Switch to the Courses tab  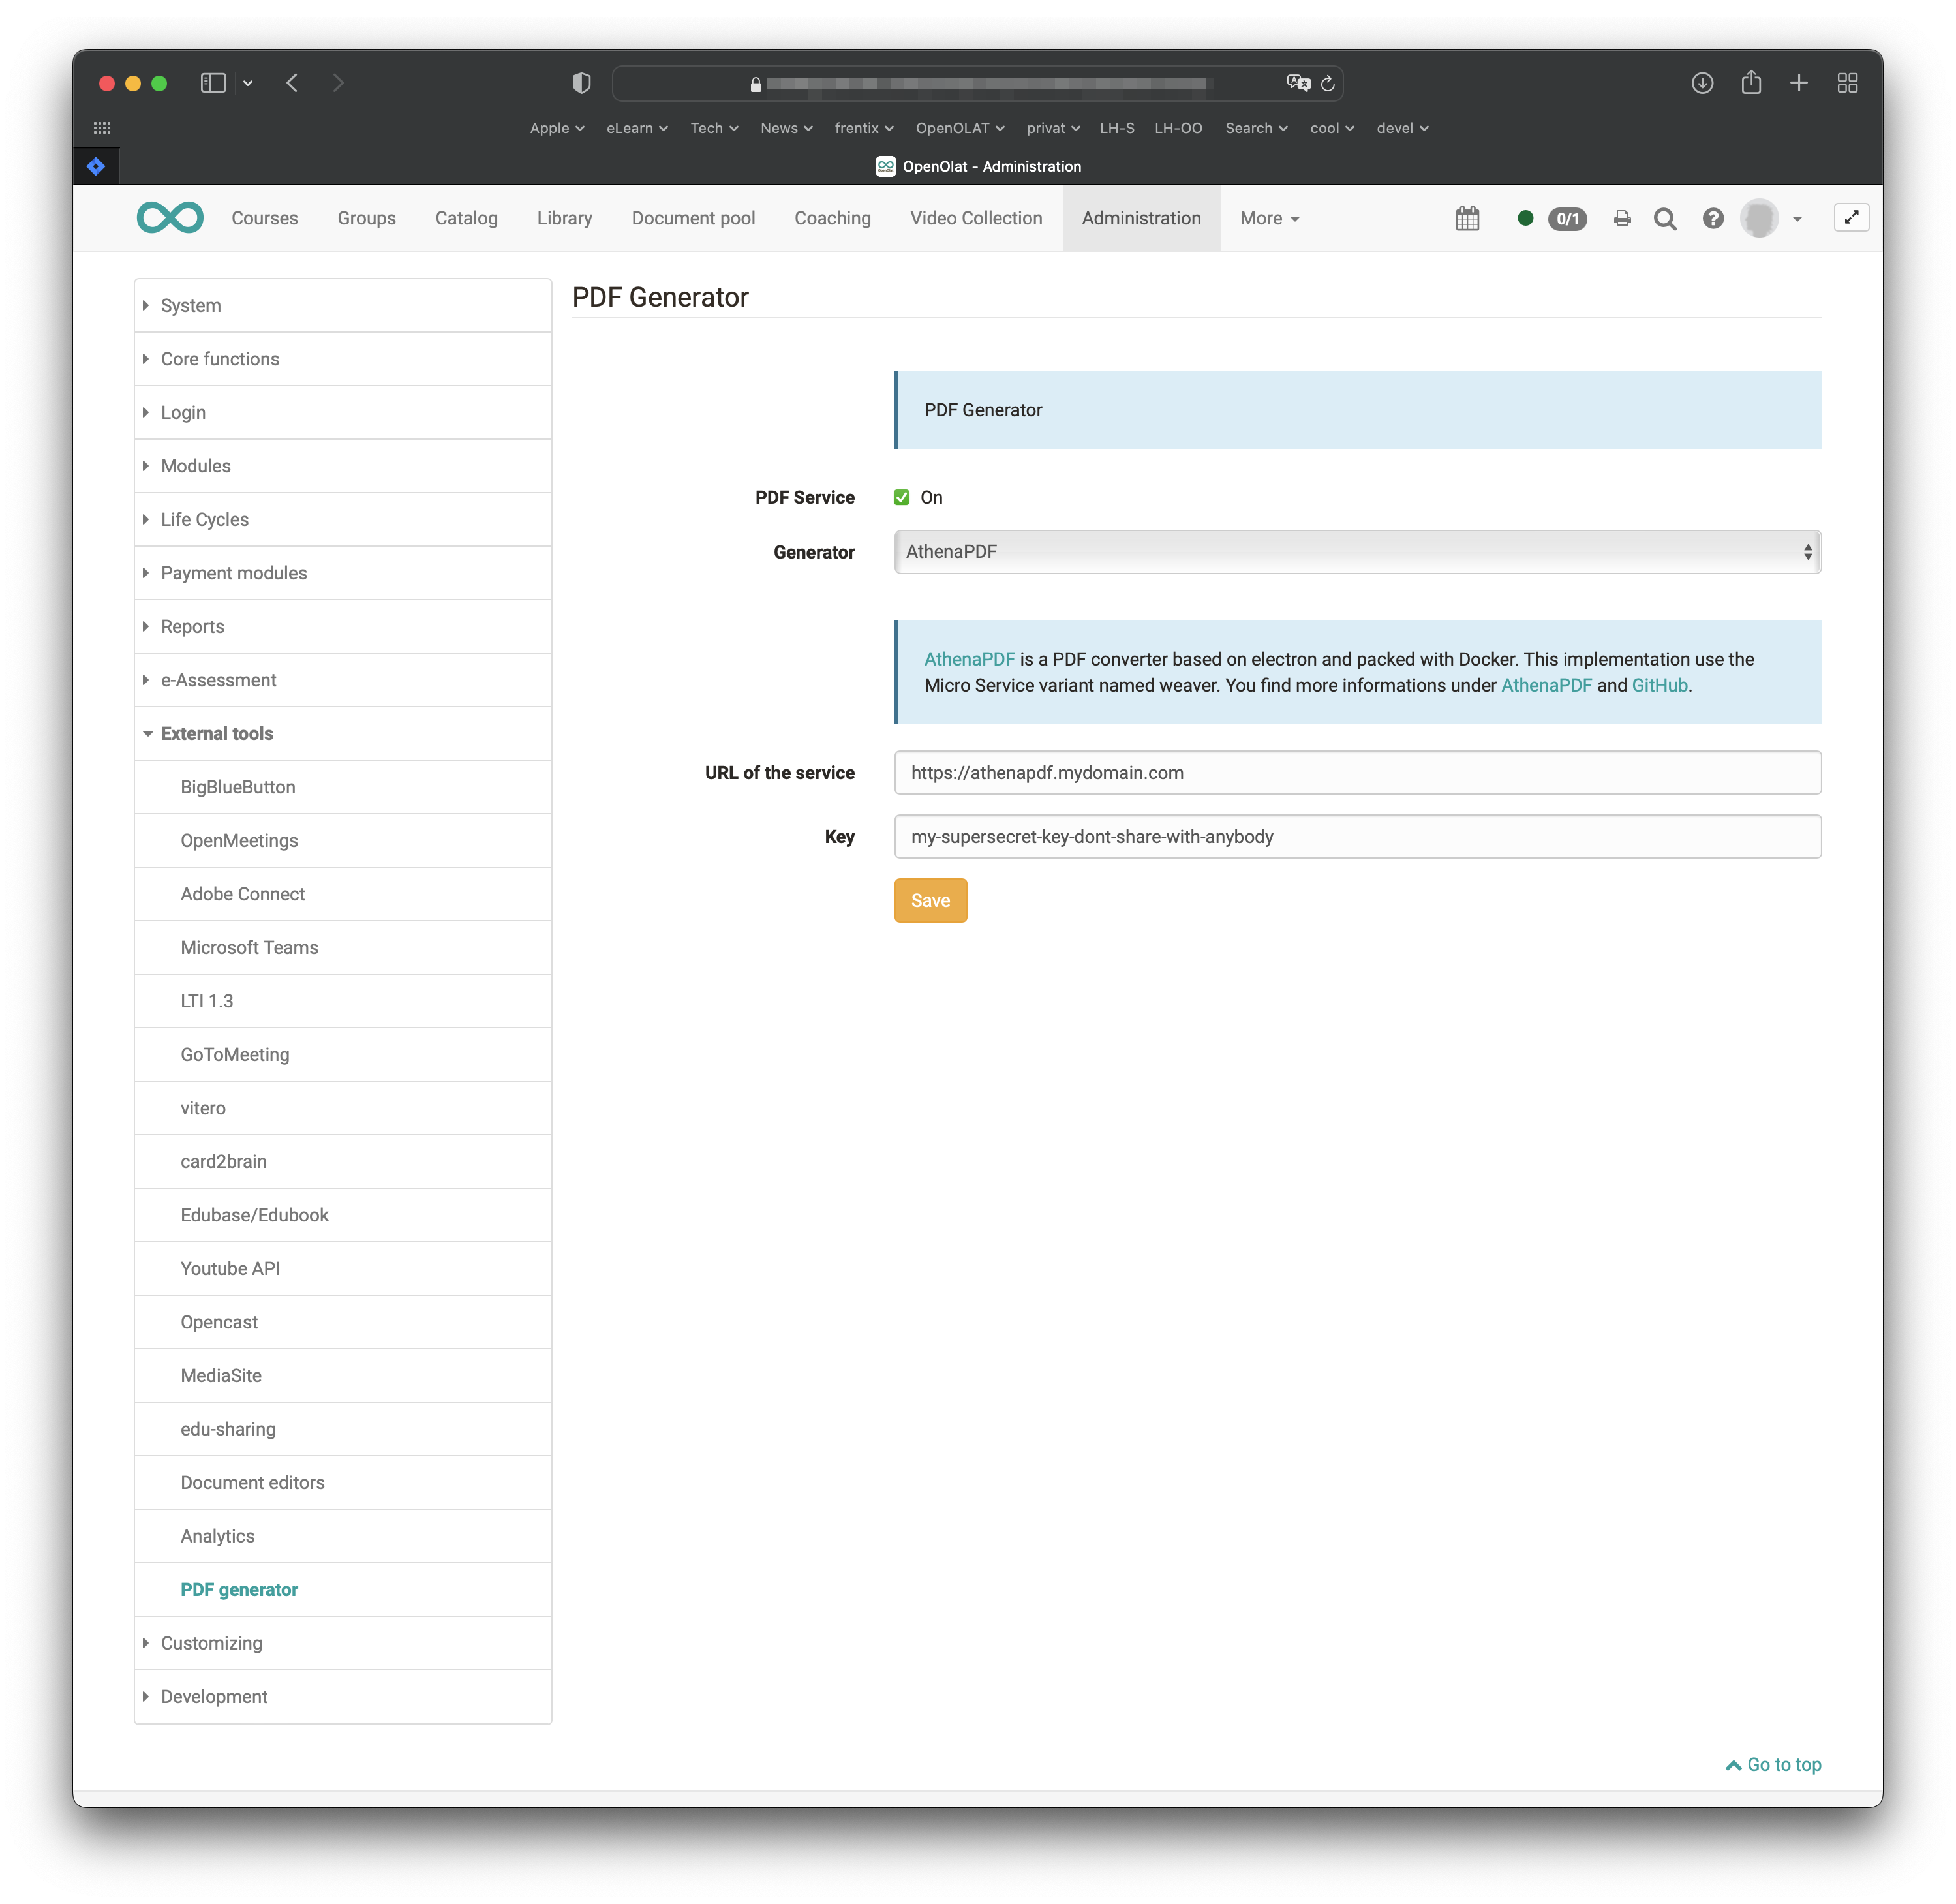[264, 218]
